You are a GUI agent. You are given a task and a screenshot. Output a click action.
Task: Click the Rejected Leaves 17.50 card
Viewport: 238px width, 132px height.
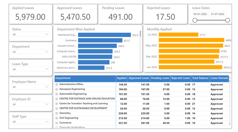tap(166, 14)
